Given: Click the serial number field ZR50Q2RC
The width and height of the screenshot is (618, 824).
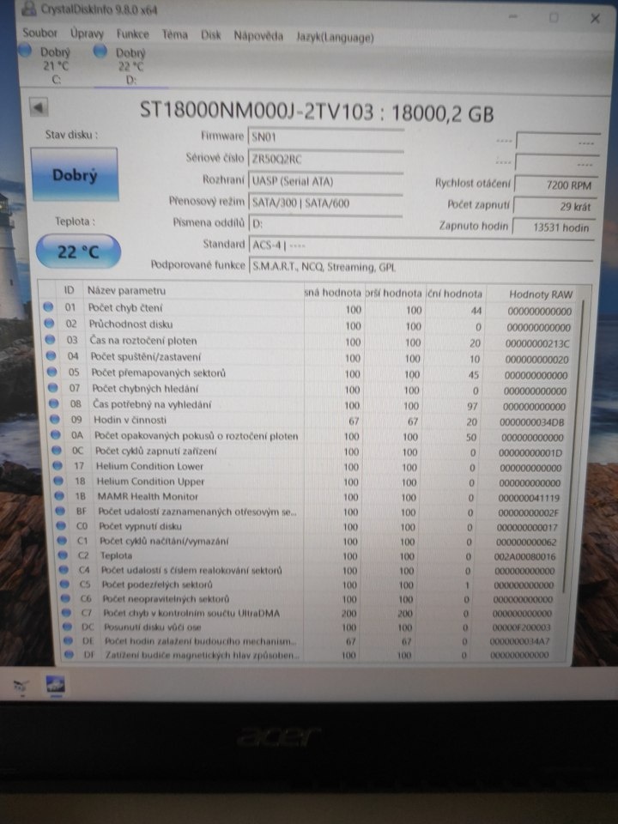Looking at the screenshot, I should click(325, 160).
